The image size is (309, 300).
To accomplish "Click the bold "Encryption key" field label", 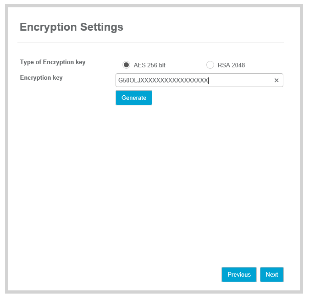I will [41, 78].
